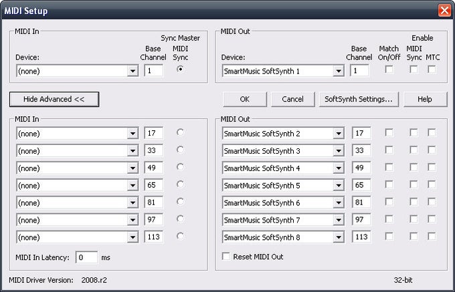This screenshot has height=292, width=455.
Task: Select MIDI Sync radio for channel 49 input
Action: tap(180, 167)
